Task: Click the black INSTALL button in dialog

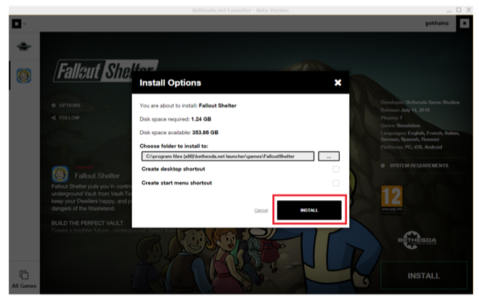Action: point(309,210)
